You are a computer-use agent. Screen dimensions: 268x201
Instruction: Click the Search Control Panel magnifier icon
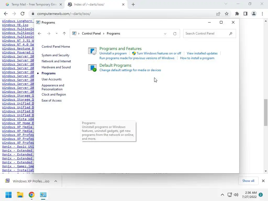[x=231, y=33]
